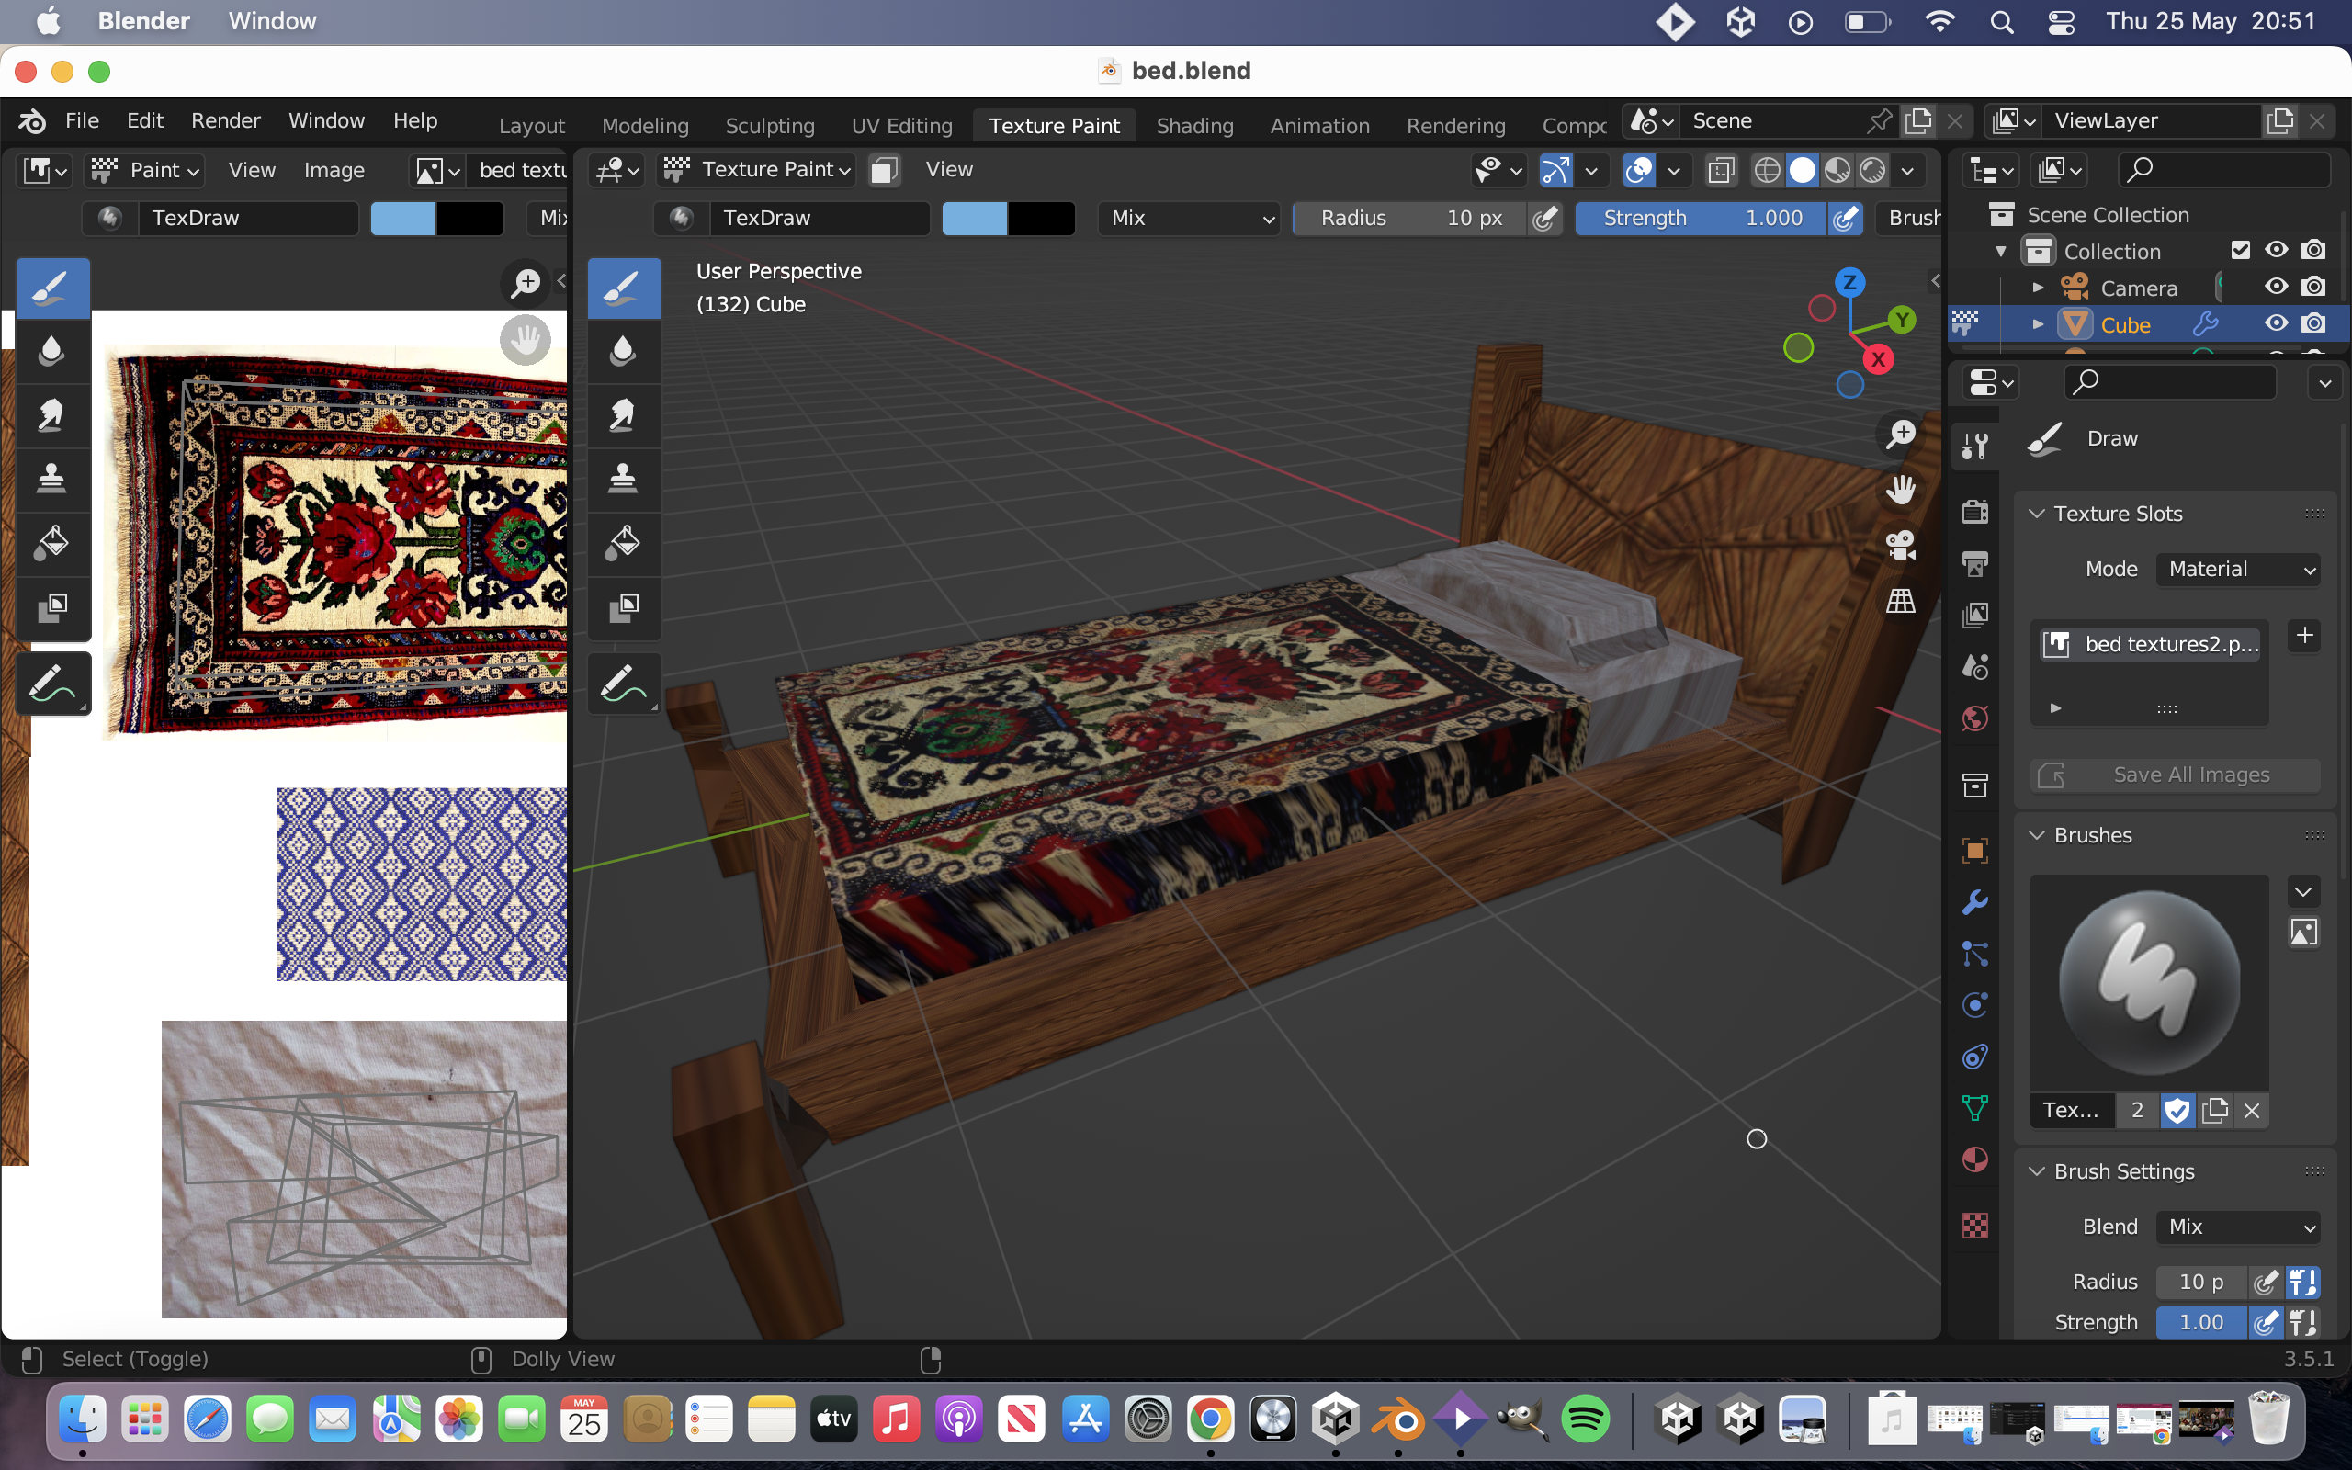The image size is (2352, 1470).
Task: Open the Texture Paint mode dropdown
Action: pyautogui.click(x=758, y=170)
